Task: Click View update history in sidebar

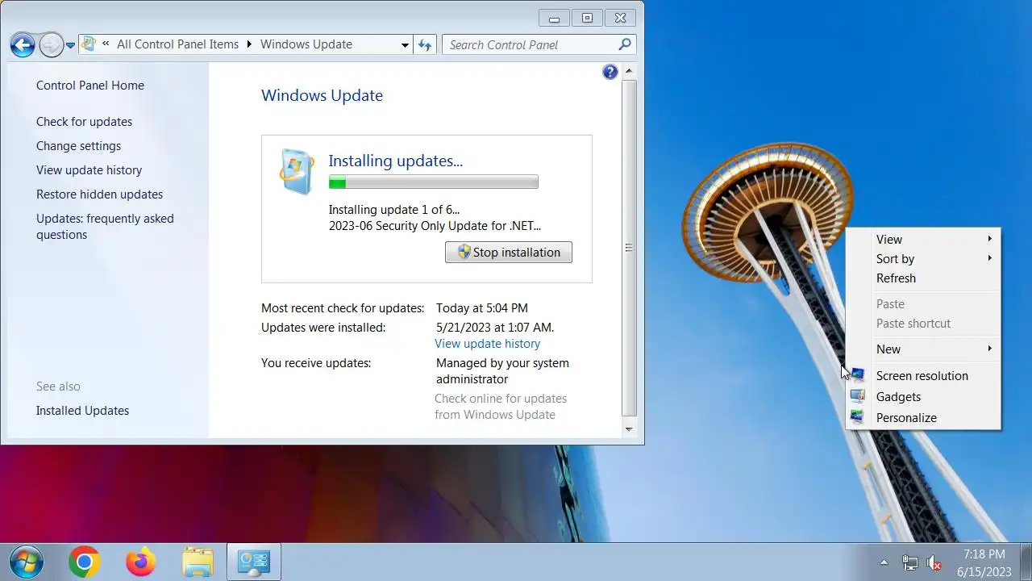Action: tap(89, 170)
